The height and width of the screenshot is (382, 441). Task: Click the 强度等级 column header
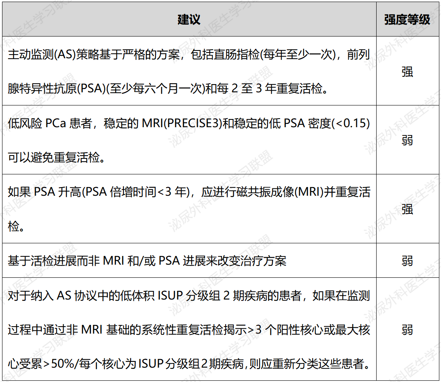[407, 19]
